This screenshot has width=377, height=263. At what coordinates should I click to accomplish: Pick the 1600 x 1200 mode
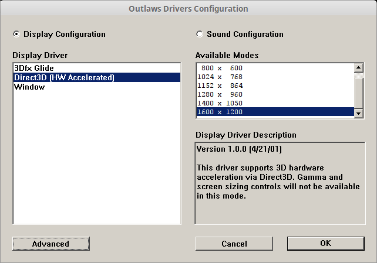[275, 112]
